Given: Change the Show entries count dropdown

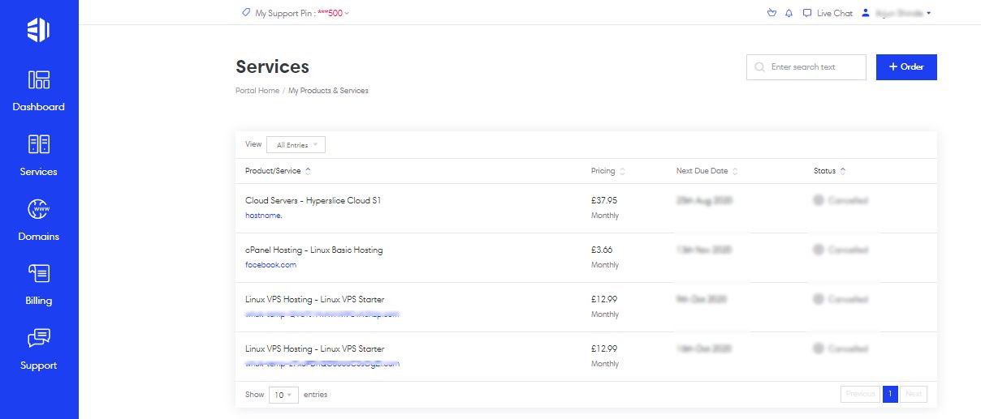Looking at the screenshot, I should [x=283, y=395].
